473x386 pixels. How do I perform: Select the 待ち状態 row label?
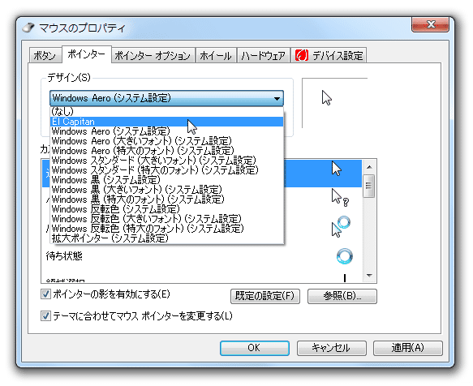64,256
